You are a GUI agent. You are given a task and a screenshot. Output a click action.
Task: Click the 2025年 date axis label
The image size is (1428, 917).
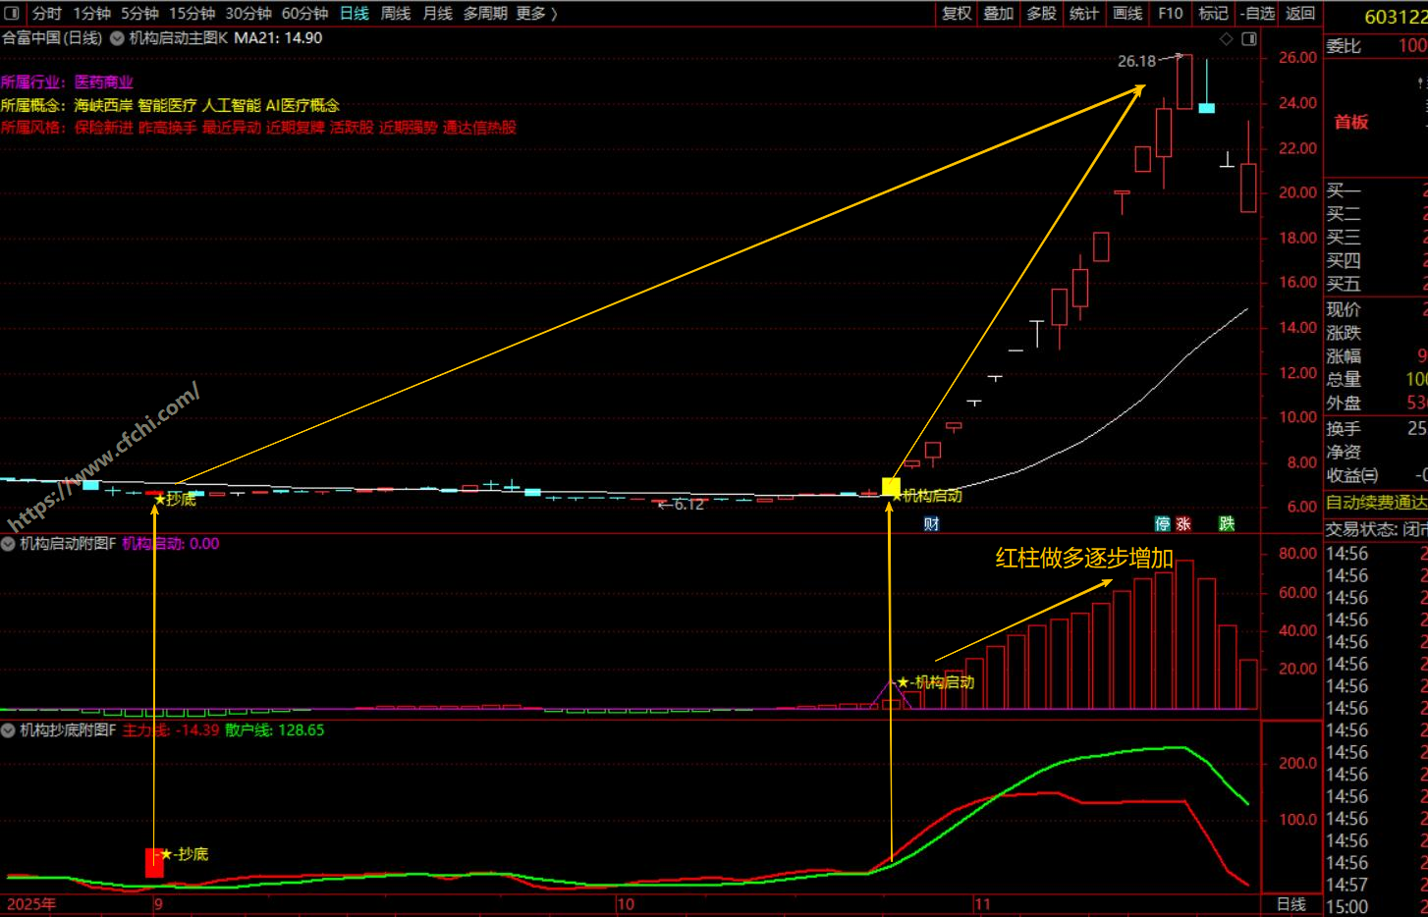31,904
